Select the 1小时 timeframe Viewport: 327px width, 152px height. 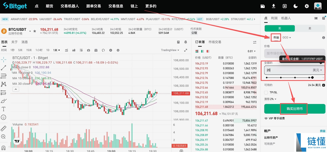39,50
